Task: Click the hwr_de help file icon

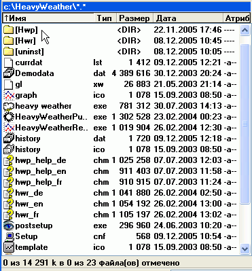Action: 9,193
